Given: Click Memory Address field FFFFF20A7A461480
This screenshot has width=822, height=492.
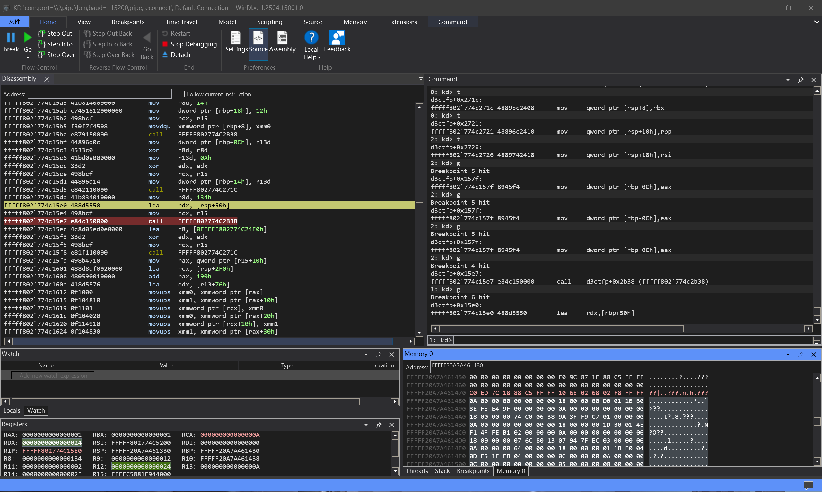Looking at the screenshot, I should tap(625, 367).
